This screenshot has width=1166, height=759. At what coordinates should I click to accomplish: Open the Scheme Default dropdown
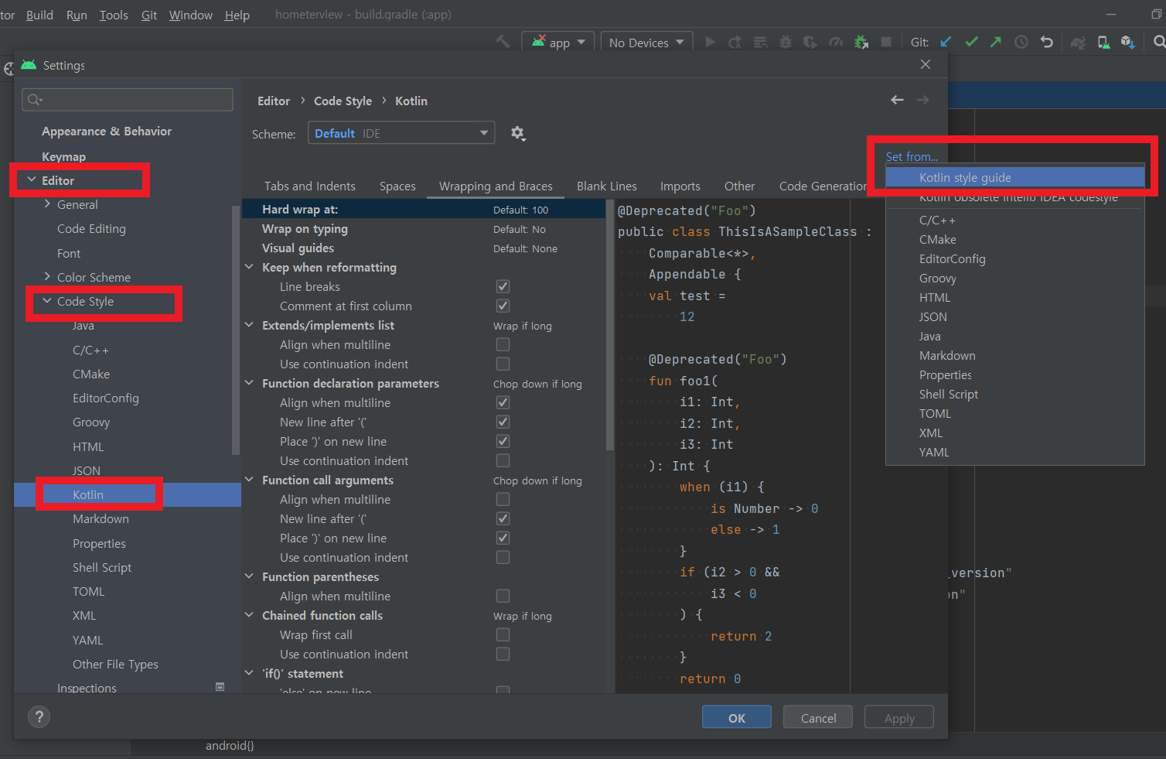[401, 133]
